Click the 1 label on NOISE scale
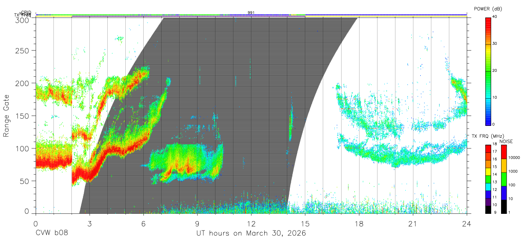The image size is (525, 242). click(509, 212)
